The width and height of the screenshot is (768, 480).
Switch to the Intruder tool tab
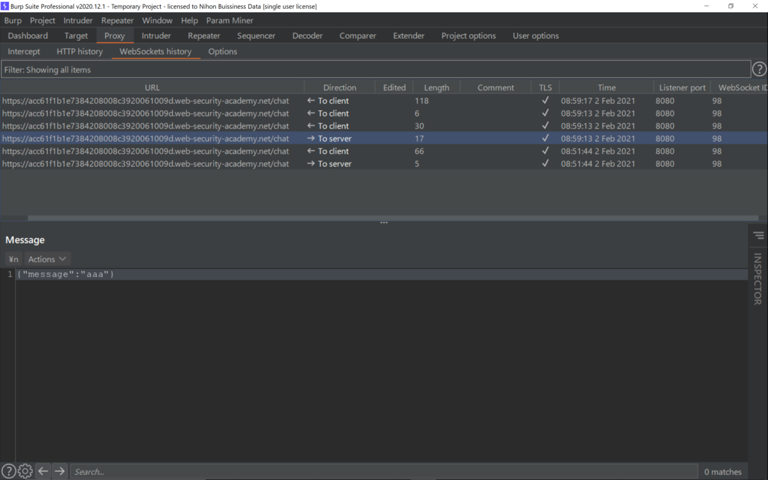[156, 36]
